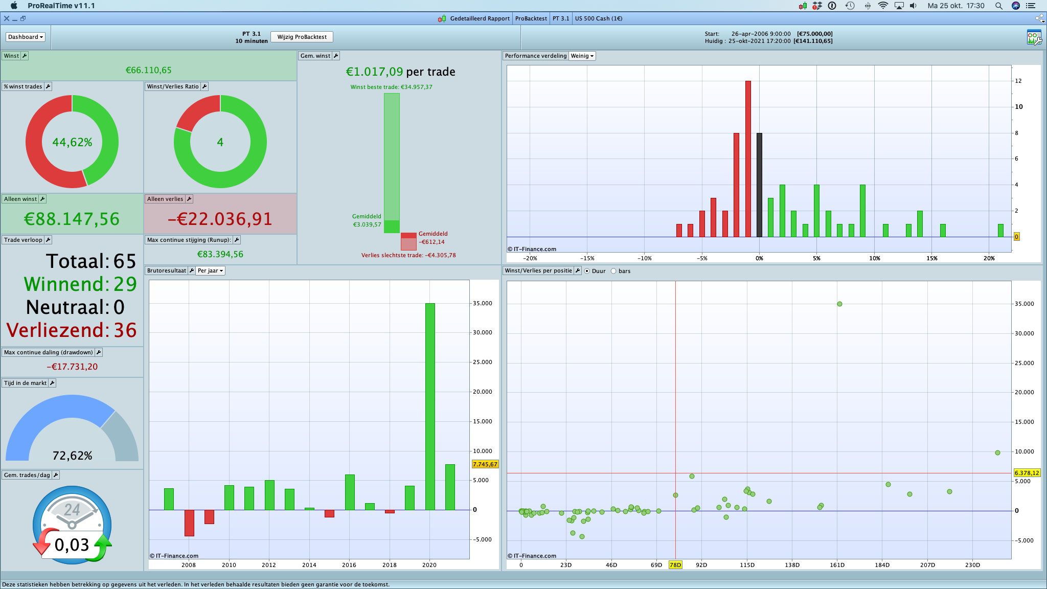Image resolution: width=1047 pixels, height=589 pixels.
Task: Open wrench for Winst/Verlies per positie
Action: click(x=578, y=270)
